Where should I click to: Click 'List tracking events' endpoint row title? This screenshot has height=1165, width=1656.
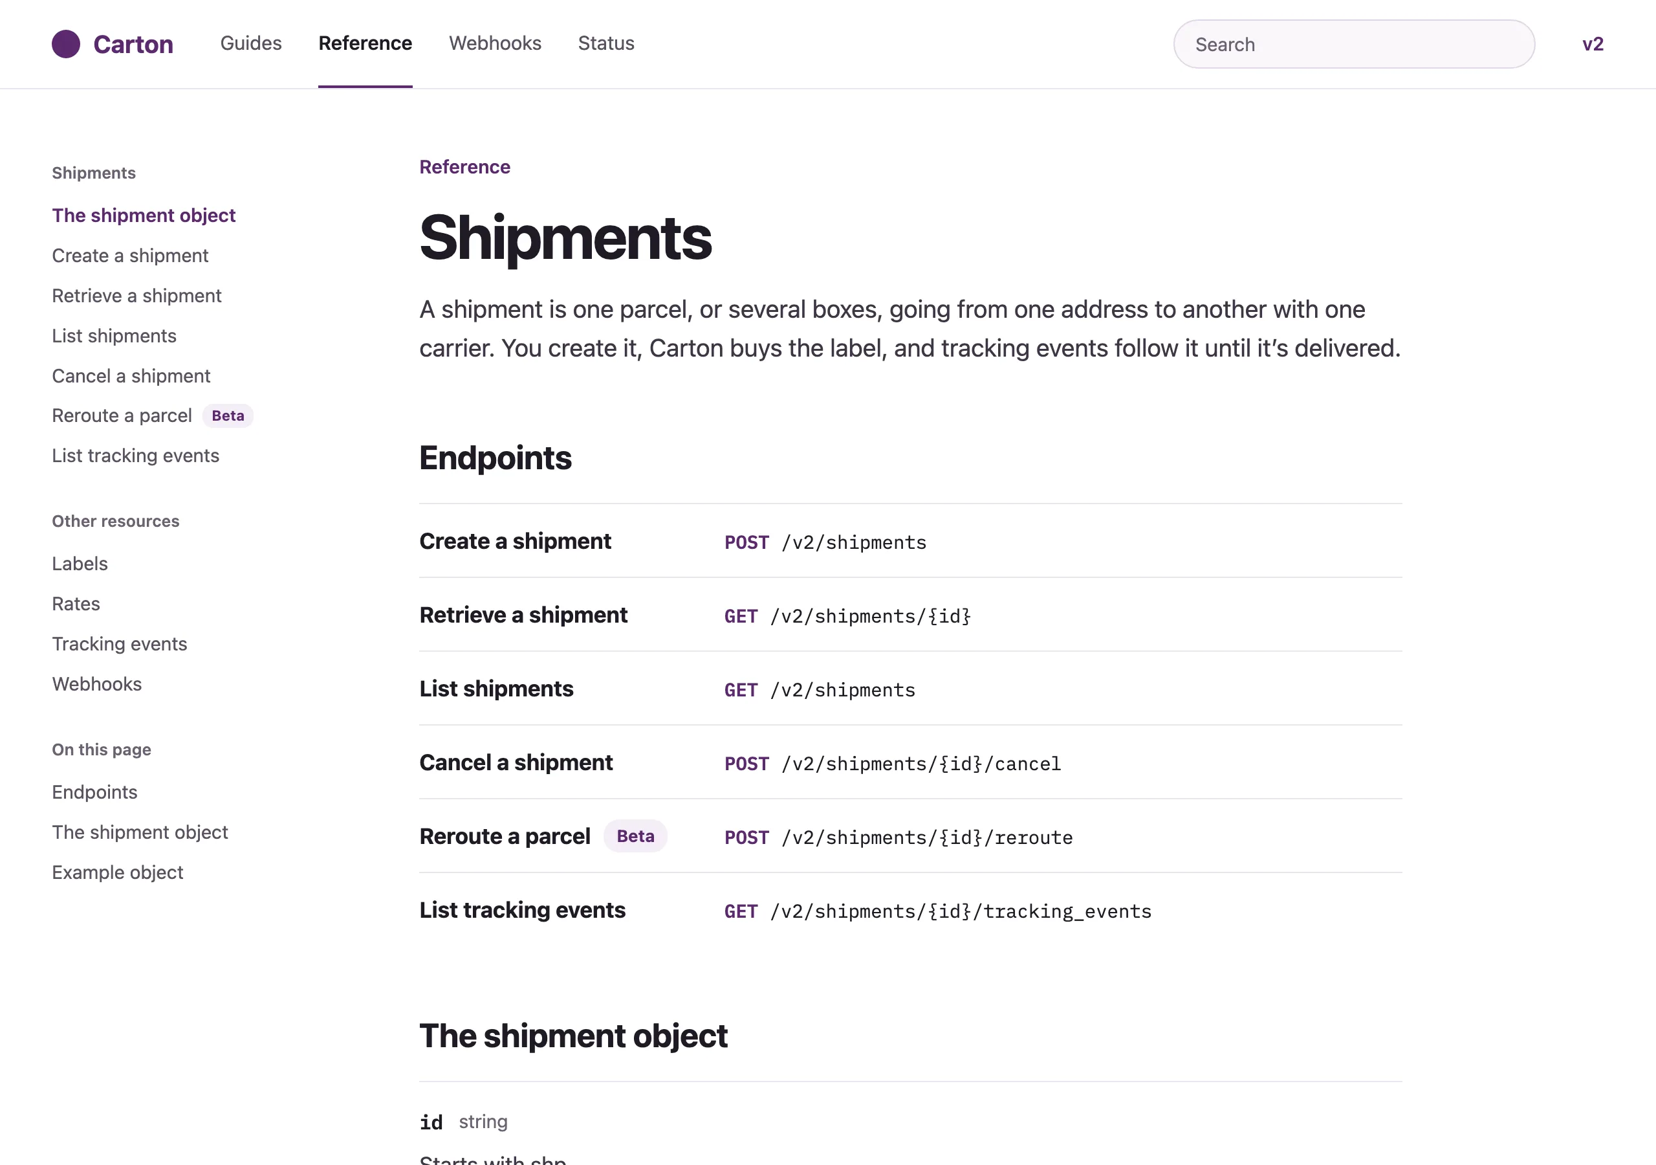(x=522, y=909)
